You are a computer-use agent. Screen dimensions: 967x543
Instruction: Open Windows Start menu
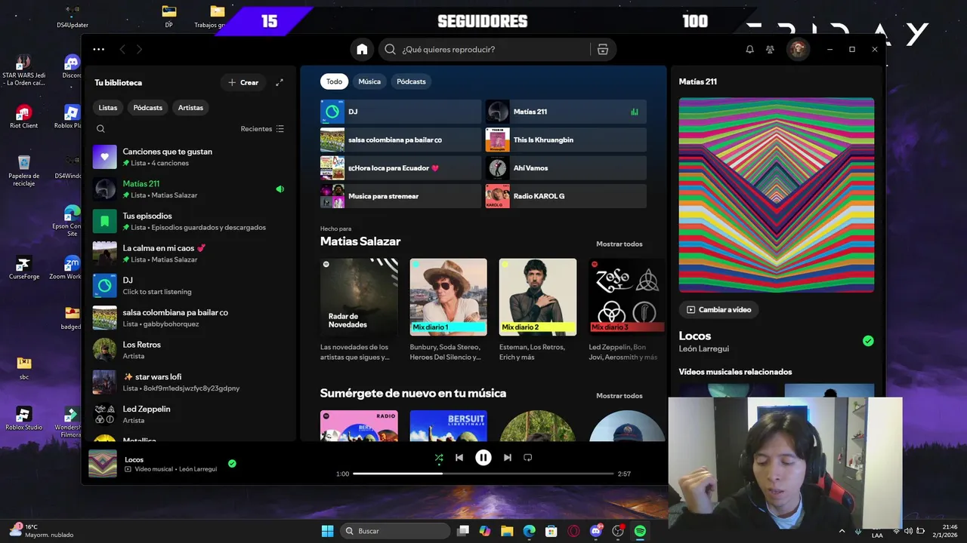coord(327,531)
